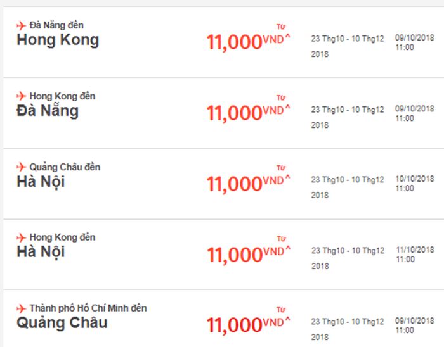Click the plane icon beside Đà Nẵng đến

21,25
